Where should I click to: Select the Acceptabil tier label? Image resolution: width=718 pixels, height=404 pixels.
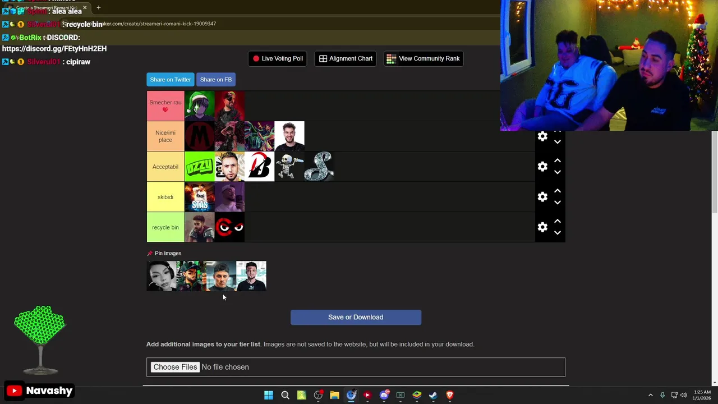[165, 167]
